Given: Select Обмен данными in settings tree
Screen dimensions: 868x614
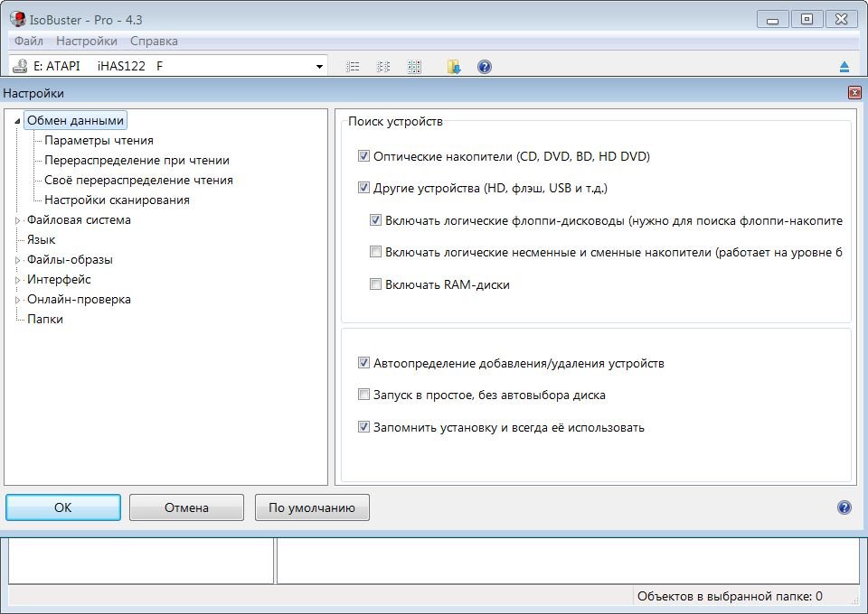Looking at the screenshot, I should [75, 120].
